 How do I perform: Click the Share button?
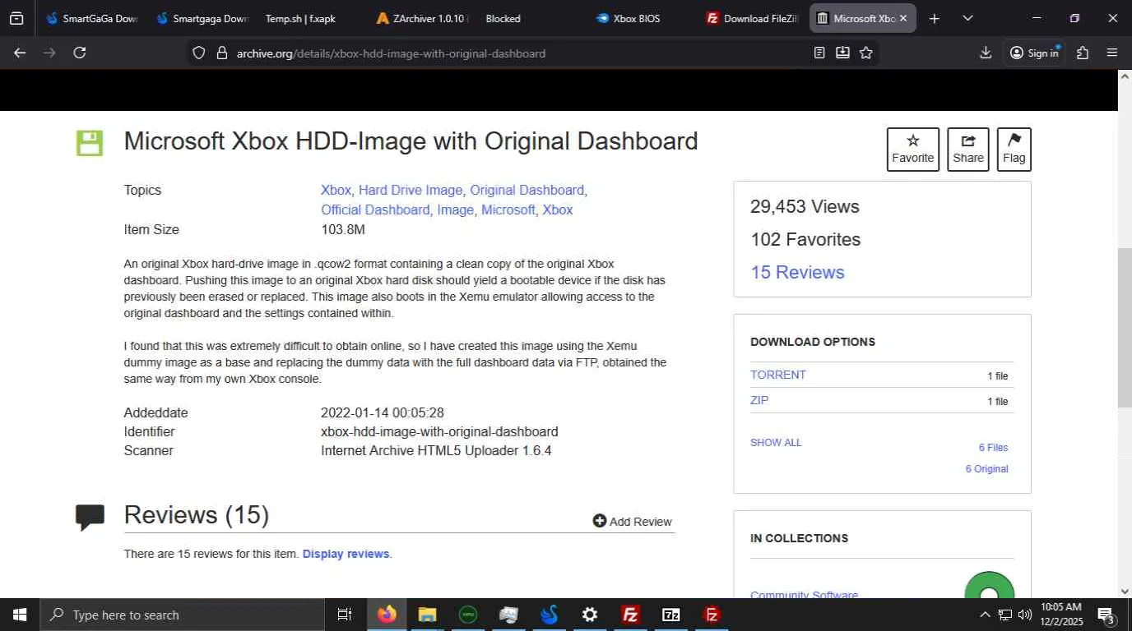point(968,150)
